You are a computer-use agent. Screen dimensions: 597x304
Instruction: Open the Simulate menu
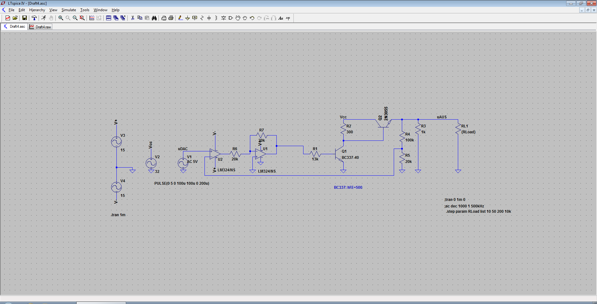pos(68,10)
